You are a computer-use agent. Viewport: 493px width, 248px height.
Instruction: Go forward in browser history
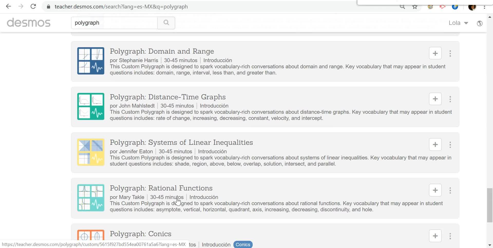[x=21, y=6]
